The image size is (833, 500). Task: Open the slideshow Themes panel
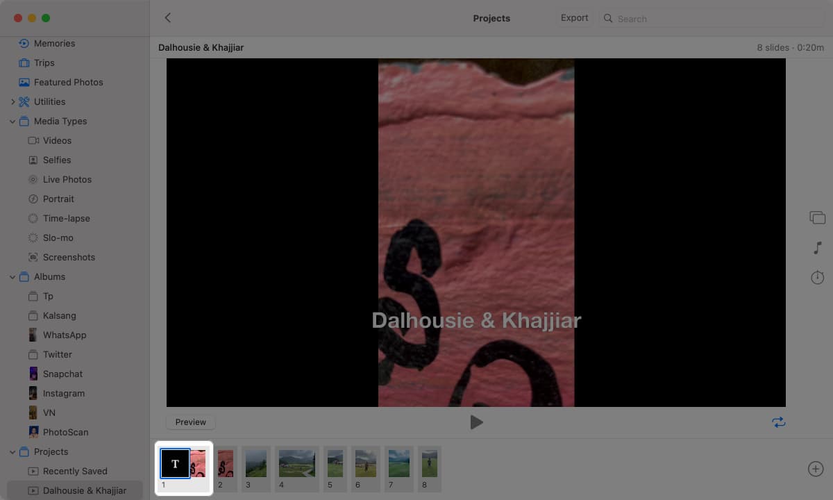pos(817,218)
